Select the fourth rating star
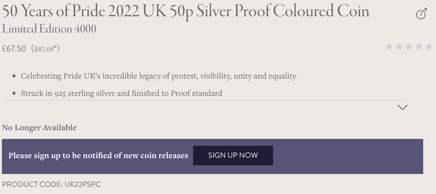The height and width of the screenshot is (194, 436). pos(419,47)
